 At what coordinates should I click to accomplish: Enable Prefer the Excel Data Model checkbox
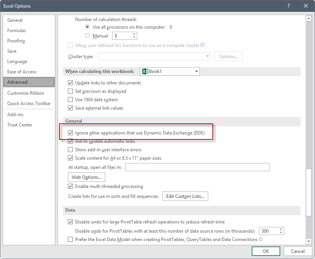[x=70, y=239]
